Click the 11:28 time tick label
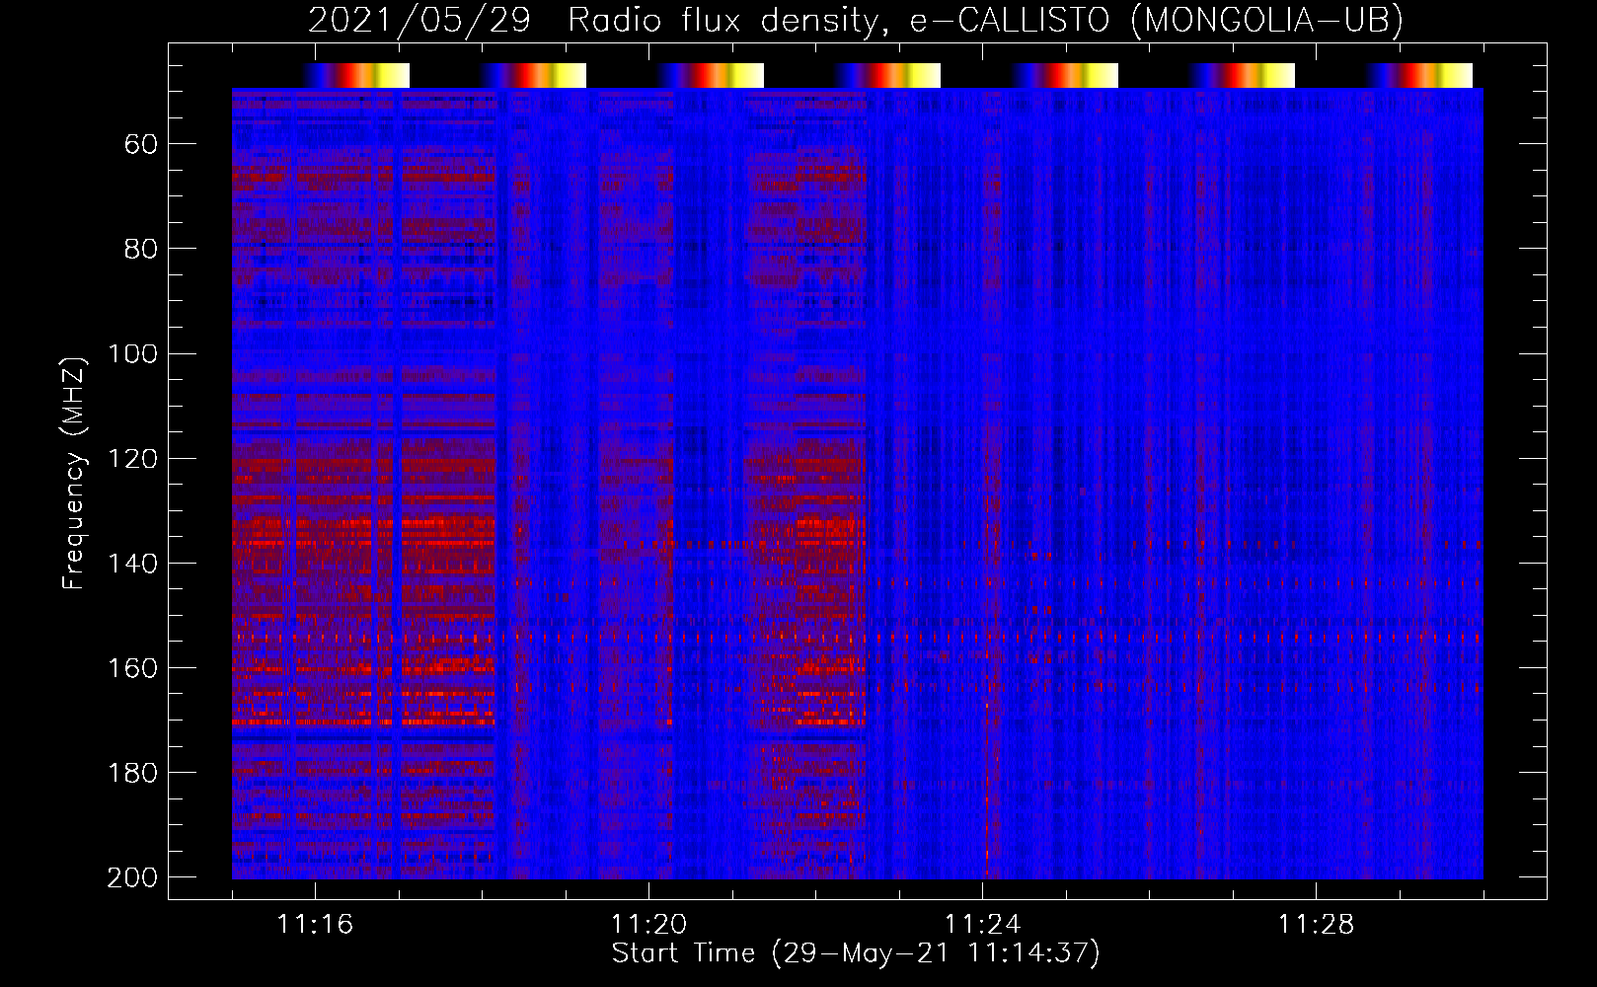The height and width of the screenshot is (987, 1597). click(x=1316, y=924)
